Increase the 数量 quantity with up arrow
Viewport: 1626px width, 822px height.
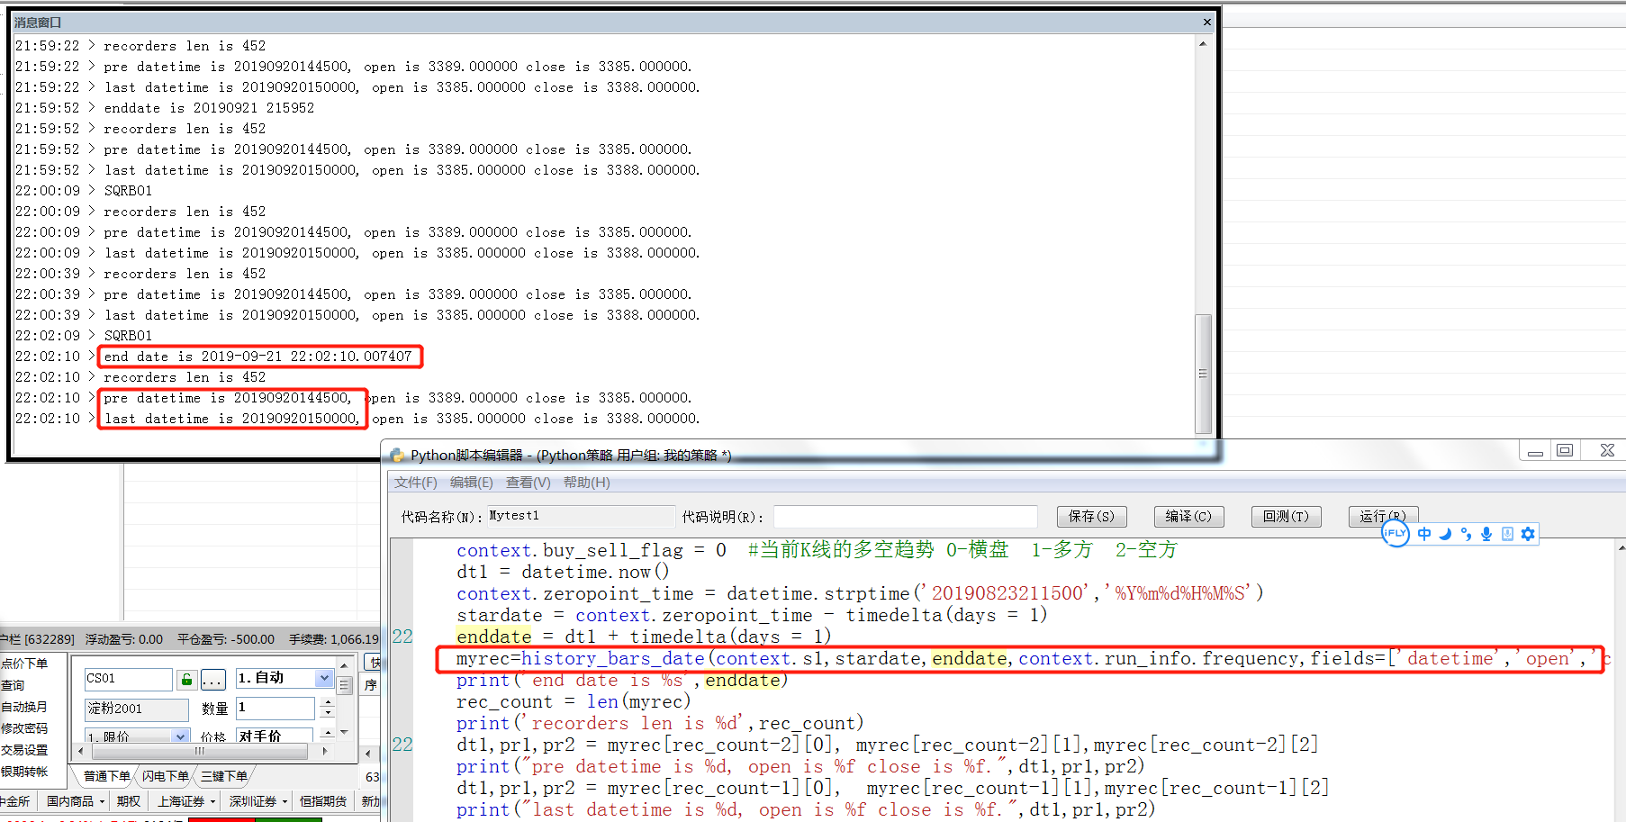(x=328, y=702)
